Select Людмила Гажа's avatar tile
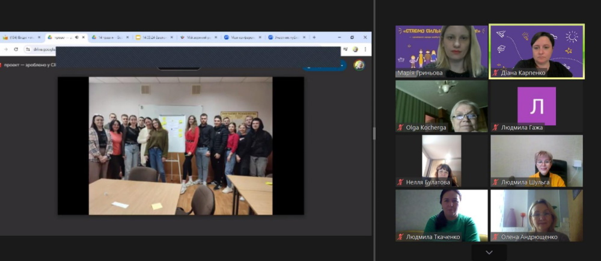This screenshot has width=601, height=261. click(536, 106)
